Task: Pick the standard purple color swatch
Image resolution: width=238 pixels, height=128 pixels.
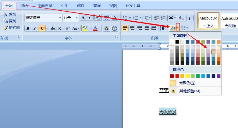Action: [218, 76]
